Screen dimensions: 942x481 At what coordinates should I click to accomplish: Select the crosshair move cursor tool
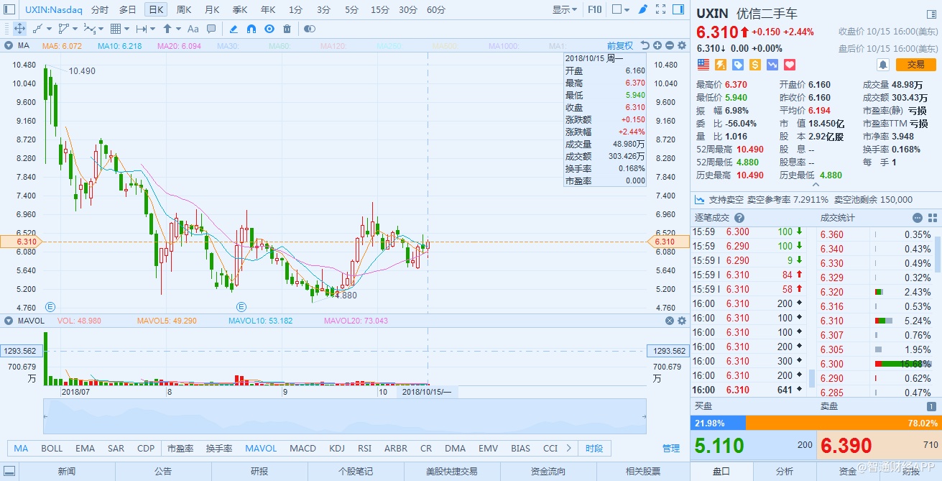point(19,29)
